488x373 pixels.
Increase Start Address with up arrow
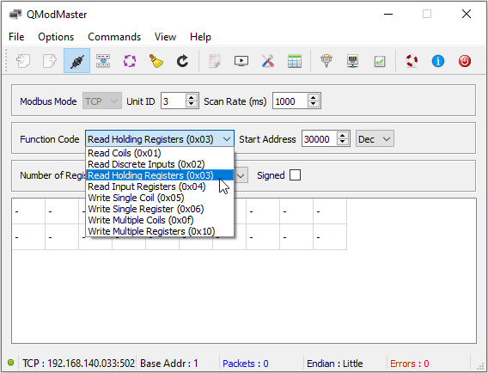coord(342,136)
